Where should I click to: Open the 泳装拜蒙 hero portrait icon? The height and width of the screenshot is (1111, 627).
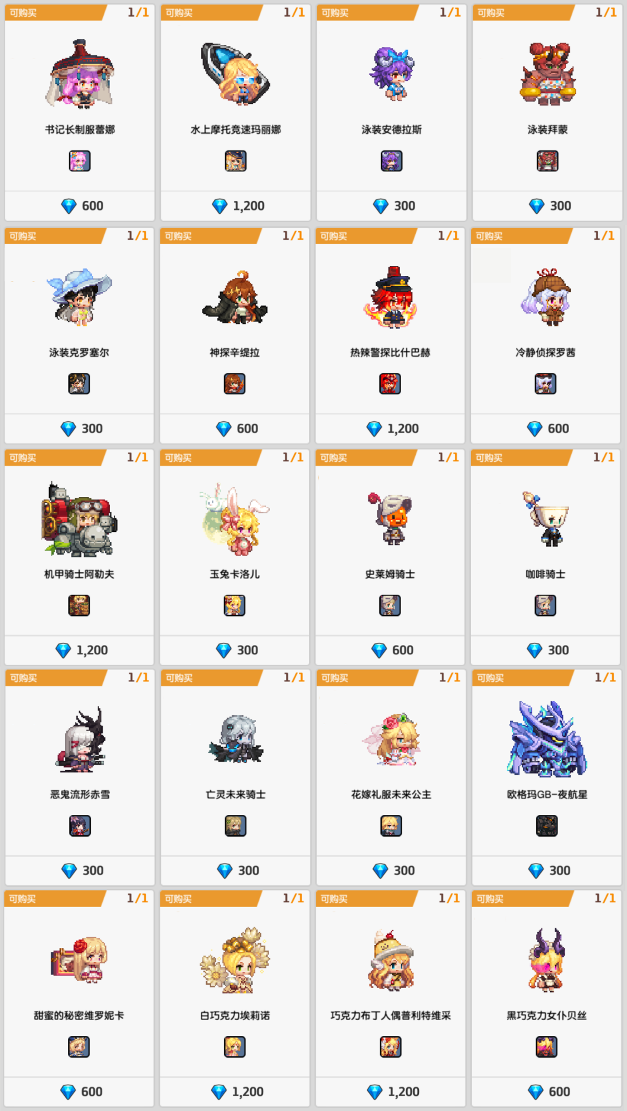coord(547,161)
